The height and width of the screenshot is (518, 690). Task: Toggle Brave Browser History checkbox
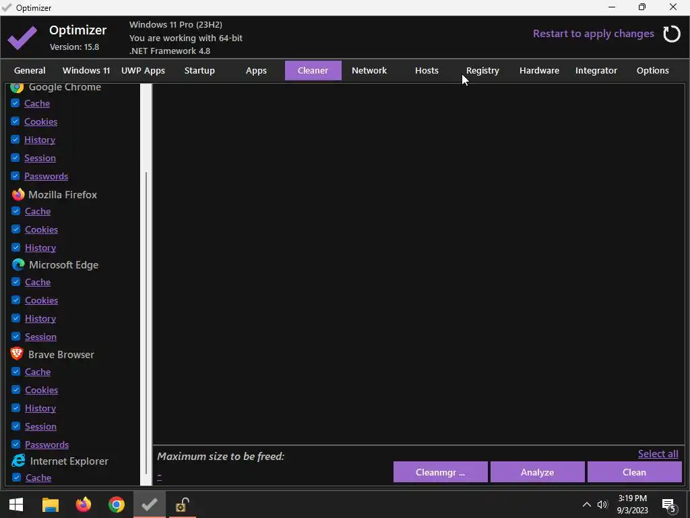coord(16,408)
